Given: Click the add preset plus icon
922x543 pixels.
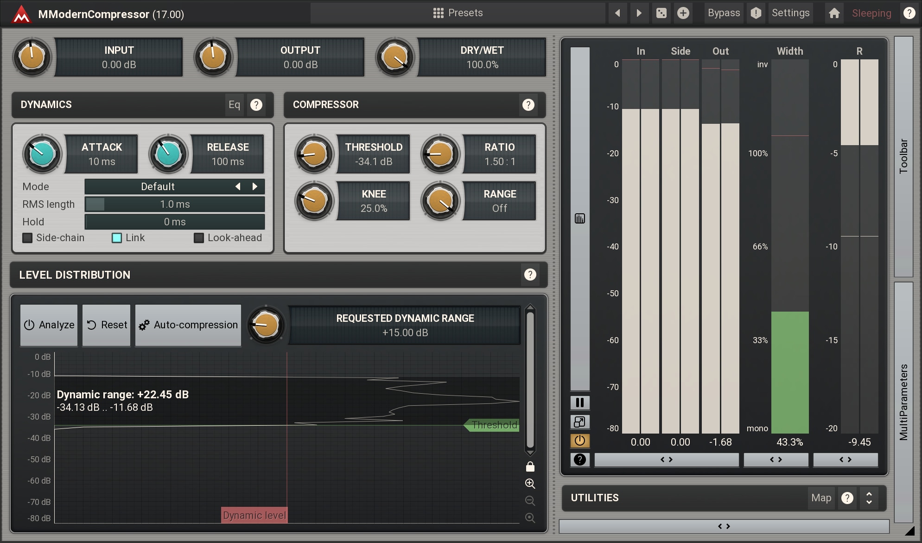Looking at the screenshot, I should click(x=683, y=13).
